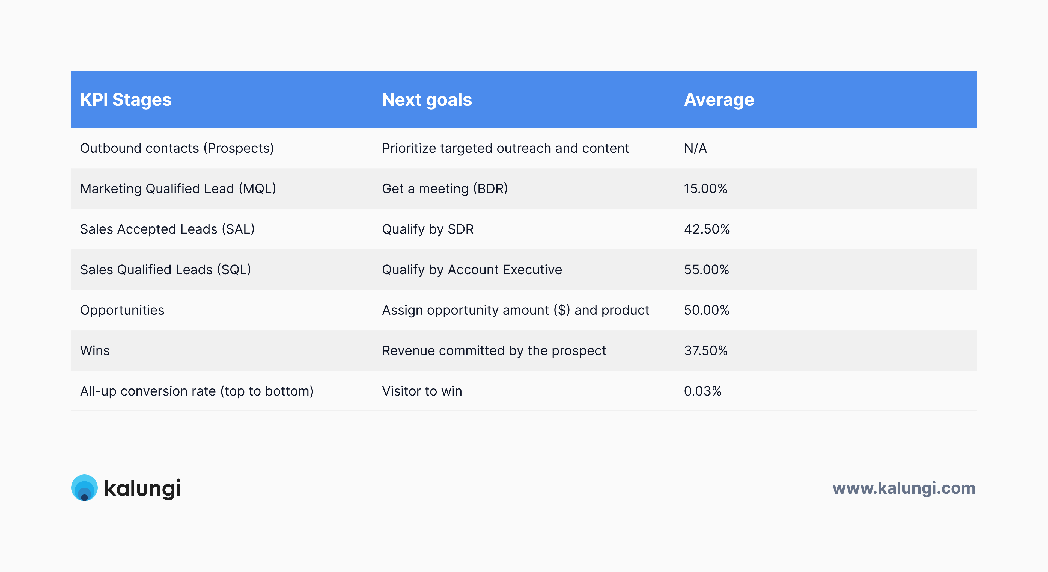Viewport: 1048px width, 572px height.
Task: Select the Qualify by Account Executive goal
Action: point(472,270)
